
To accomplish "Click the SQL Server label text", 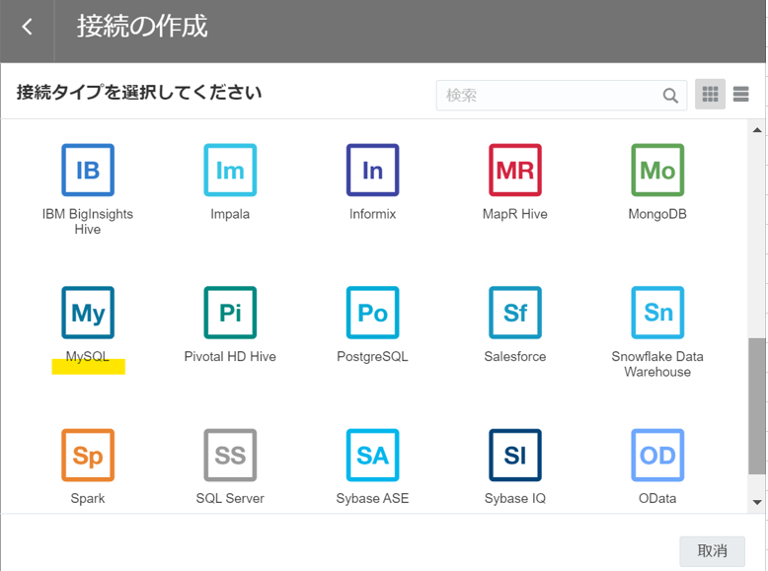I will coord(230,498).
